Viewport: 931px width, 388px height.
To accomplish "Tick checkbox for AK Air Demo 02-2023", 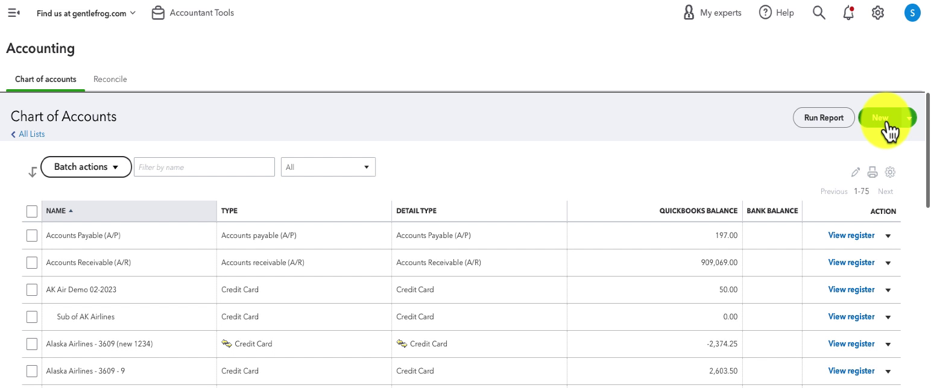I will tap(32, 290).
